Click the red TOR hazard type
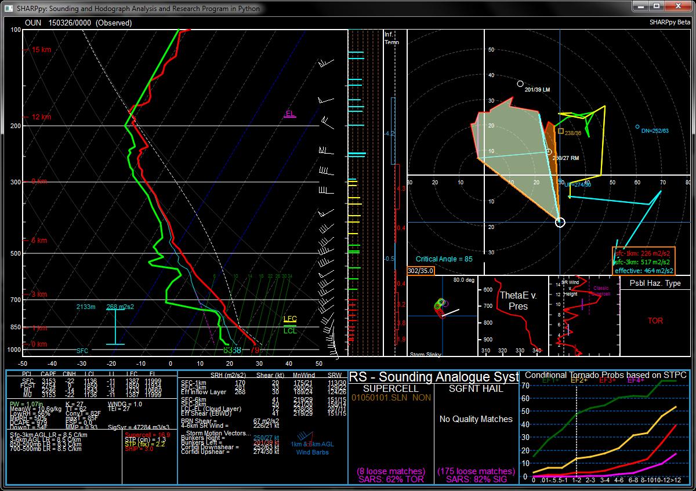696x491 pixels. coord(655,321)
